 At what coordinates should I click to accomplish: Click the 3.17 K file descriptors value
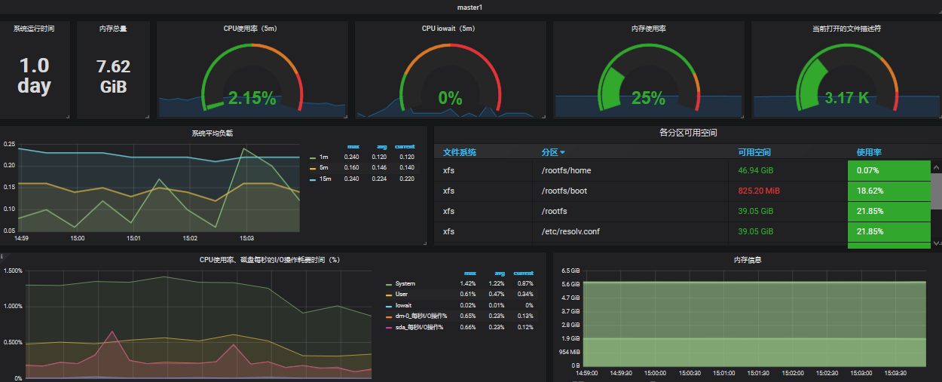pos(846,98)
